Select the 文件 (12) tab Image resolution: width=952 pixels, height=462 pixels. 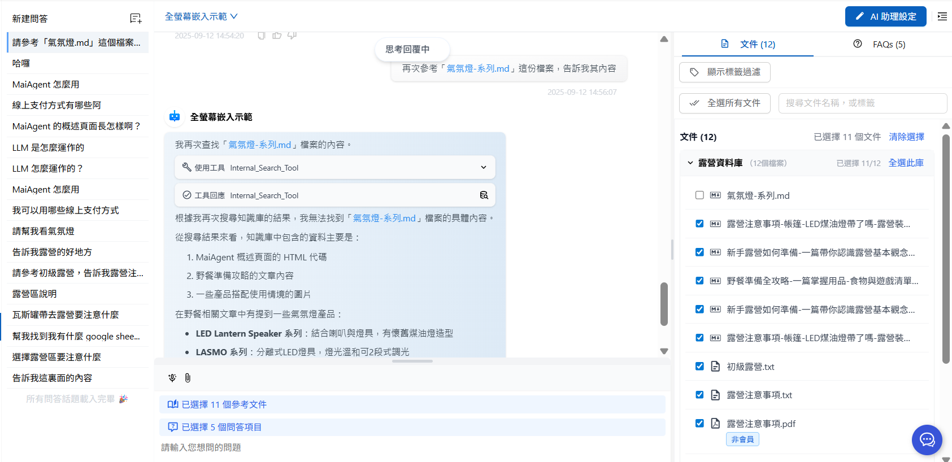(748, 44)
